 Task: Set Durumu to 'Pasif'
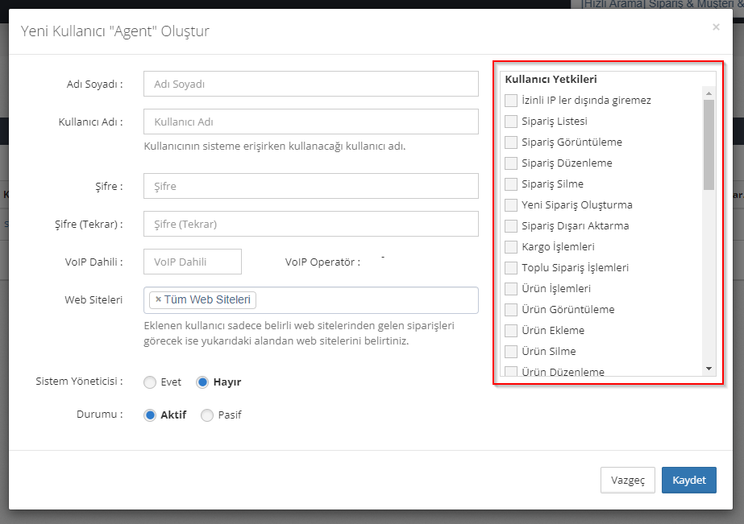coord(207,415)
